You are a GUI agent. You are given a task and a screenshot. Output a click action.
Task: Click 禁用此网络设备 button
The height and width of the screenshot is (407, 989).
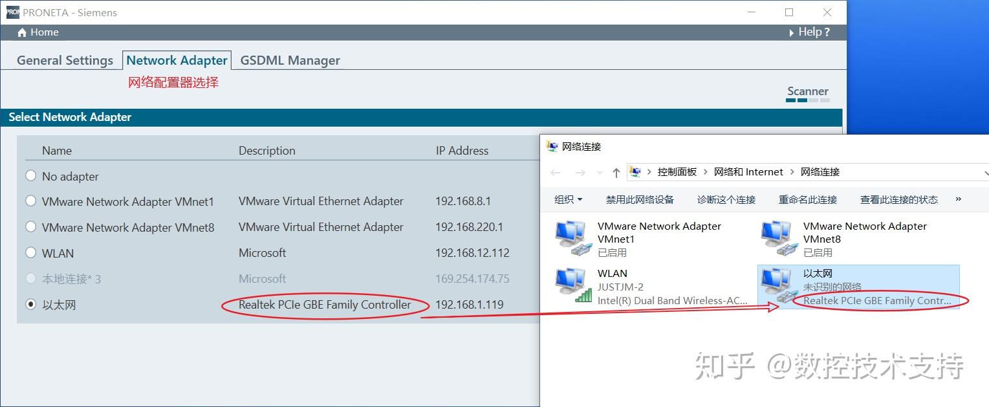(640, 199)
